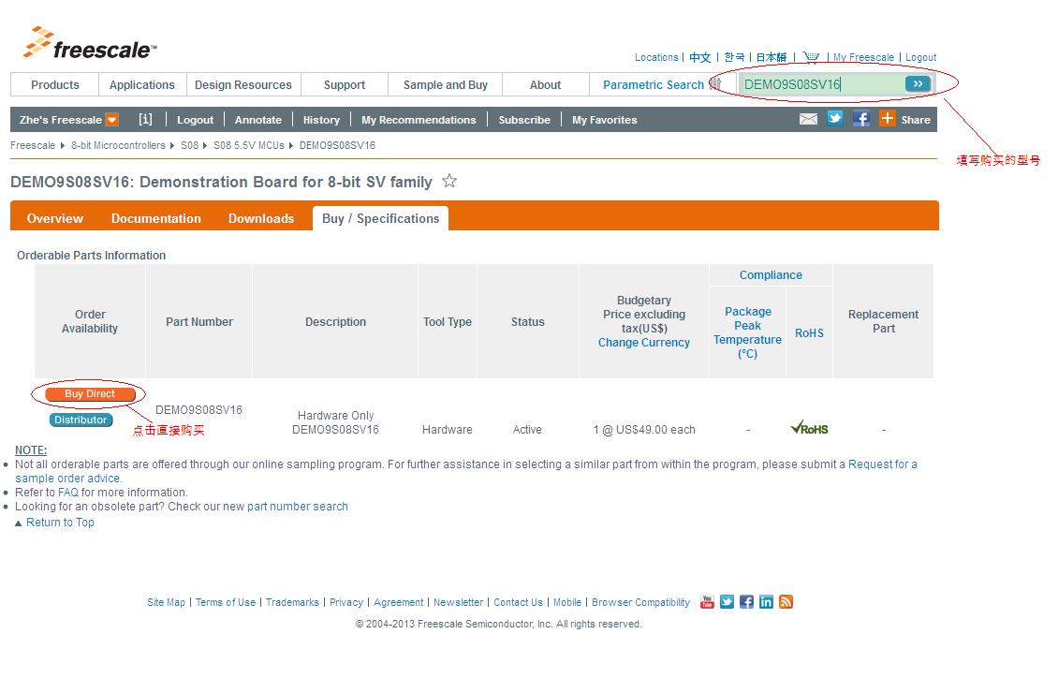Screen dimensions: 1058x678
Task: Open the Site Map footer link
Action: click(x=166, y=602)
